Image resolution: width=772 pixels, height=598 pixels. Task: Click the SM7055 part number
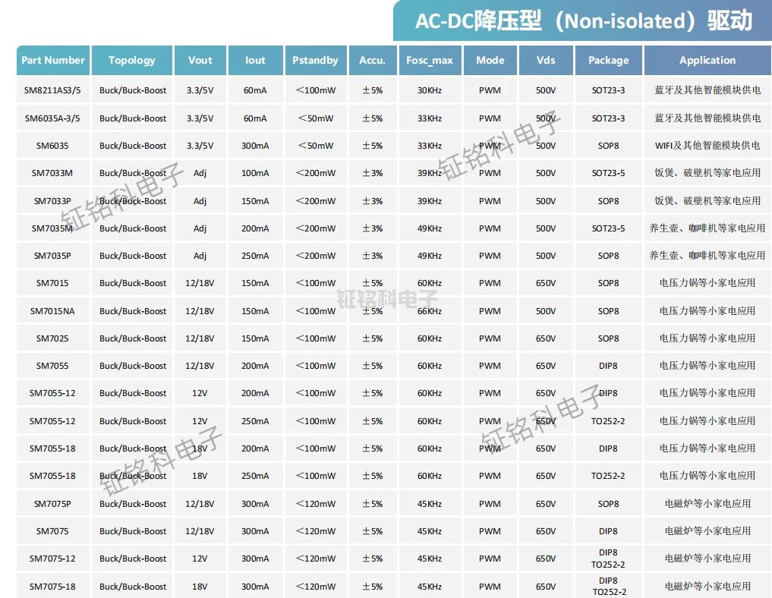pos(52,366)
